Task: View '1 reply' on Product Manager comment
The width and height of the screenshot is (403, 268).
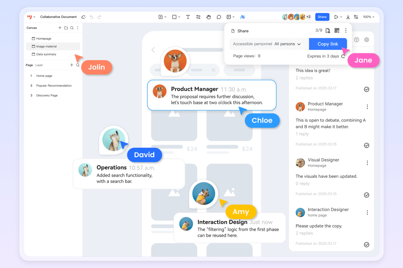Action: click(x=302, y=134)
